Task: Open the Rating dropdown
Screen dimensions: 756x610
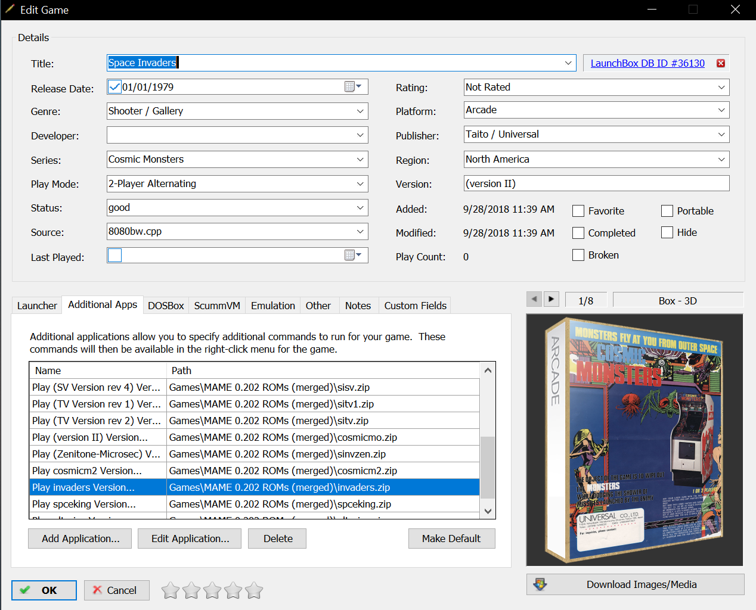Action: [x=721, y=87]
